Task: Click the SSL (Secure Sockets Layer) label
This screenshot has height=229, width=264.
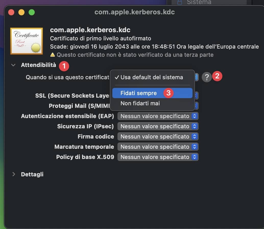Action: coord(72,96)
